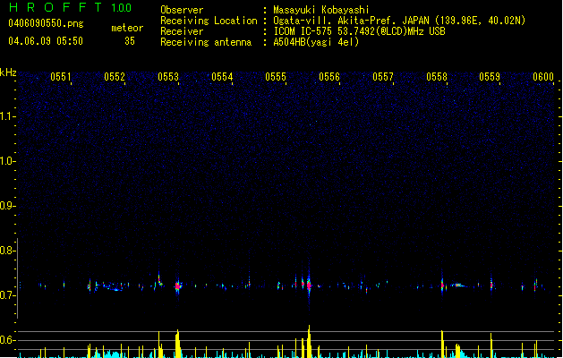Click the 0556 time marker
Image resolution: width=563 pixels, height=358 pixels.
click(x=329, y=76)
